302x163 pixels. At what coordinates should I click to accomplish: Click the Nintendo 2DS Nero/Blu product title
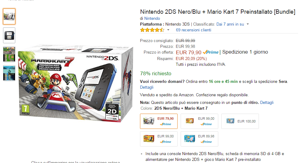pyautogui.click(x=217, y=12)
